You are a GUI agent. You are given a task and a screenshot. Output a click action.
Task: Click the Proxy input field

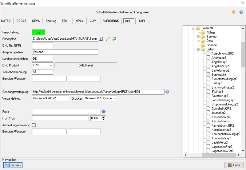pyautogui.click(x=66, y=112)
